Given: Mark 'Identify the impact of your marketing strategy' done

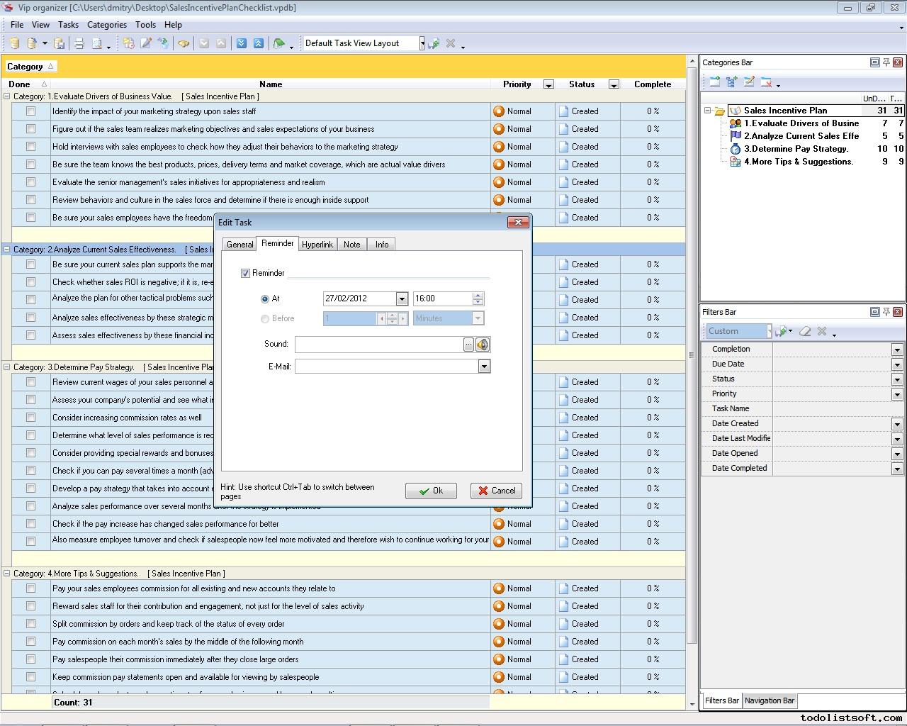Looking at the screenshot, I should [30, 111].
